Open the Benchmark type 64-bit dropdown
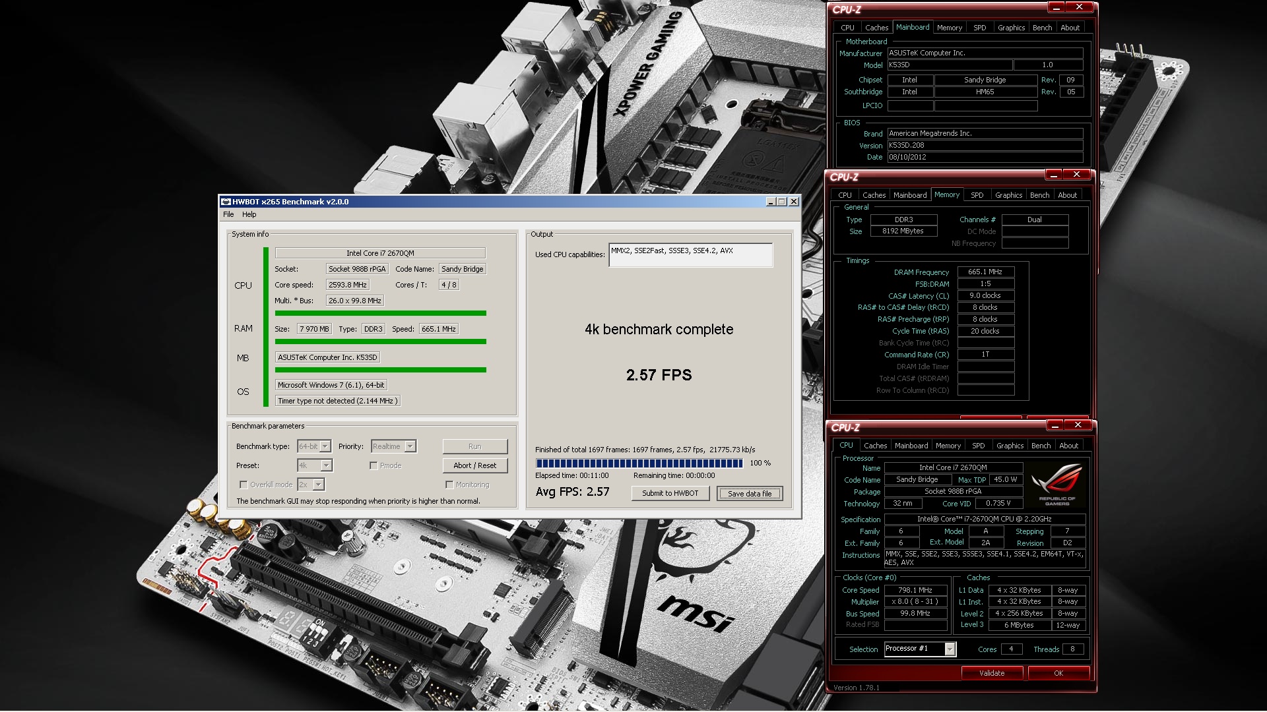The height and width of the screenshot is (712, 1267). coord(314,446)
